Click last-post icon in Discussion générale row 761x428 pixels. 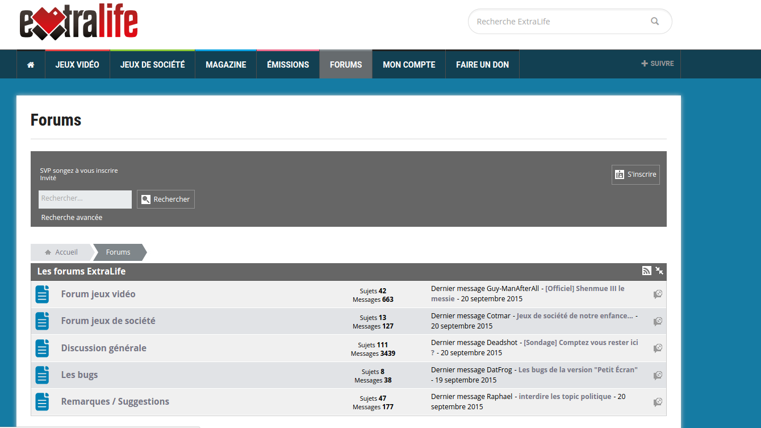[x=658, y=348]
